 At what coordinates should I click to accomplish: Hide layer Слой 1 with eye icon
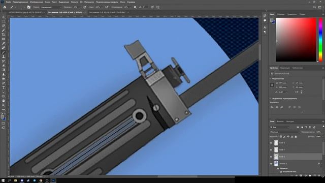click(x=271, y=157)
